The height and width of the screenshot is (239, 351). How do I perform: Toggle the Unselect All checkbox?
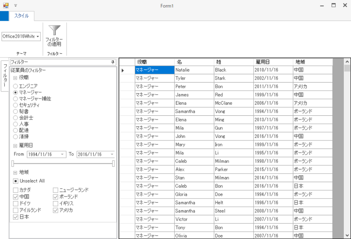pyautogui.click(x=15, y=181)
